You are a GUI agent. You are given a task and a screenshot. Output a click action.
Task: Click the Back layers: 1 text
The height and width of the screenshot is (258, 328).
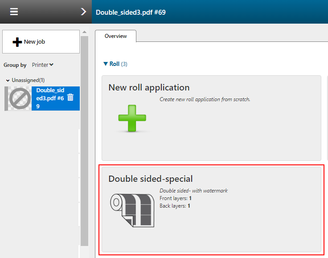point(175,206)
